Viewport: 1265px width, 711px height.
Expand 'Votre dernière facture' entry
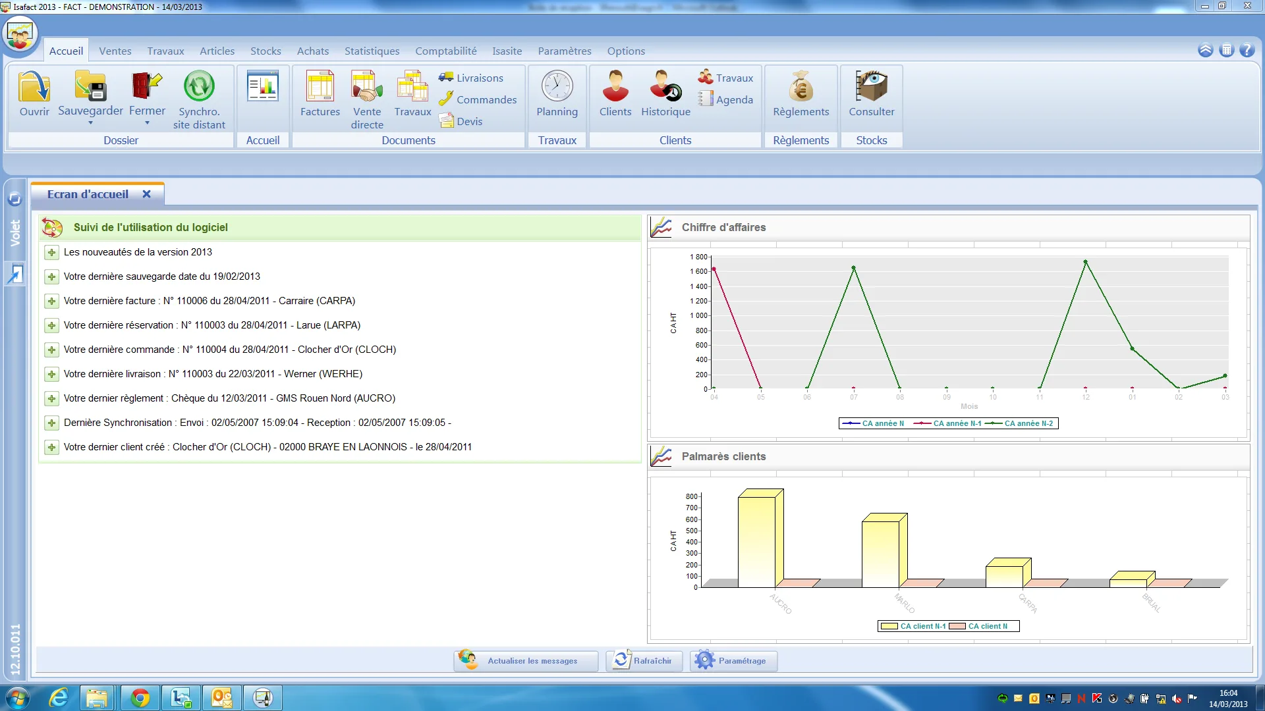[x=51, y=301]
